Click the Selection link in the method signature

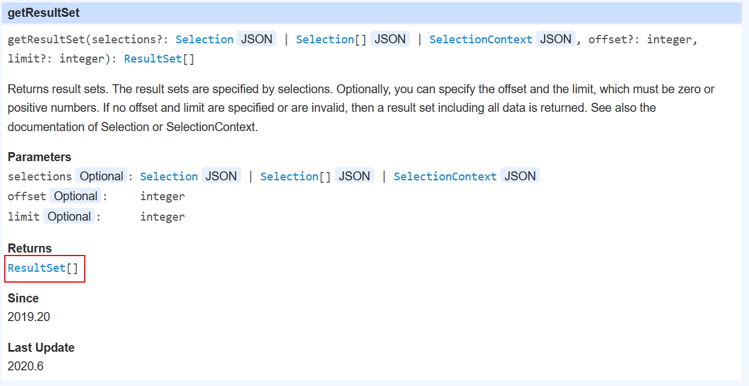point(204,39)
